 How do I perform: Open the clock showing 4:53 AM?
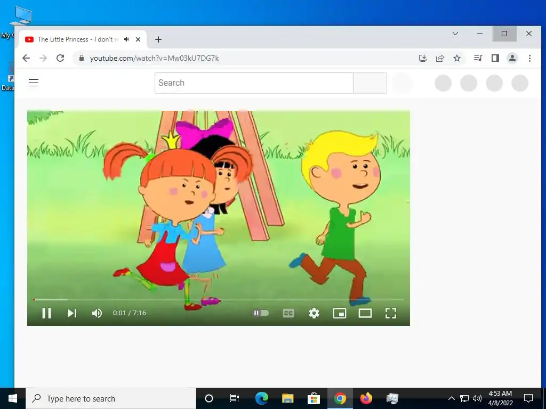coord(500,398)
